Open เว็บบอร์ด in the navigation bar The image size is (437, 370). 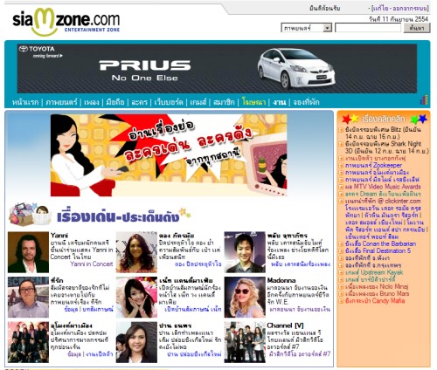pyautogui.click(x=169, y=102)
